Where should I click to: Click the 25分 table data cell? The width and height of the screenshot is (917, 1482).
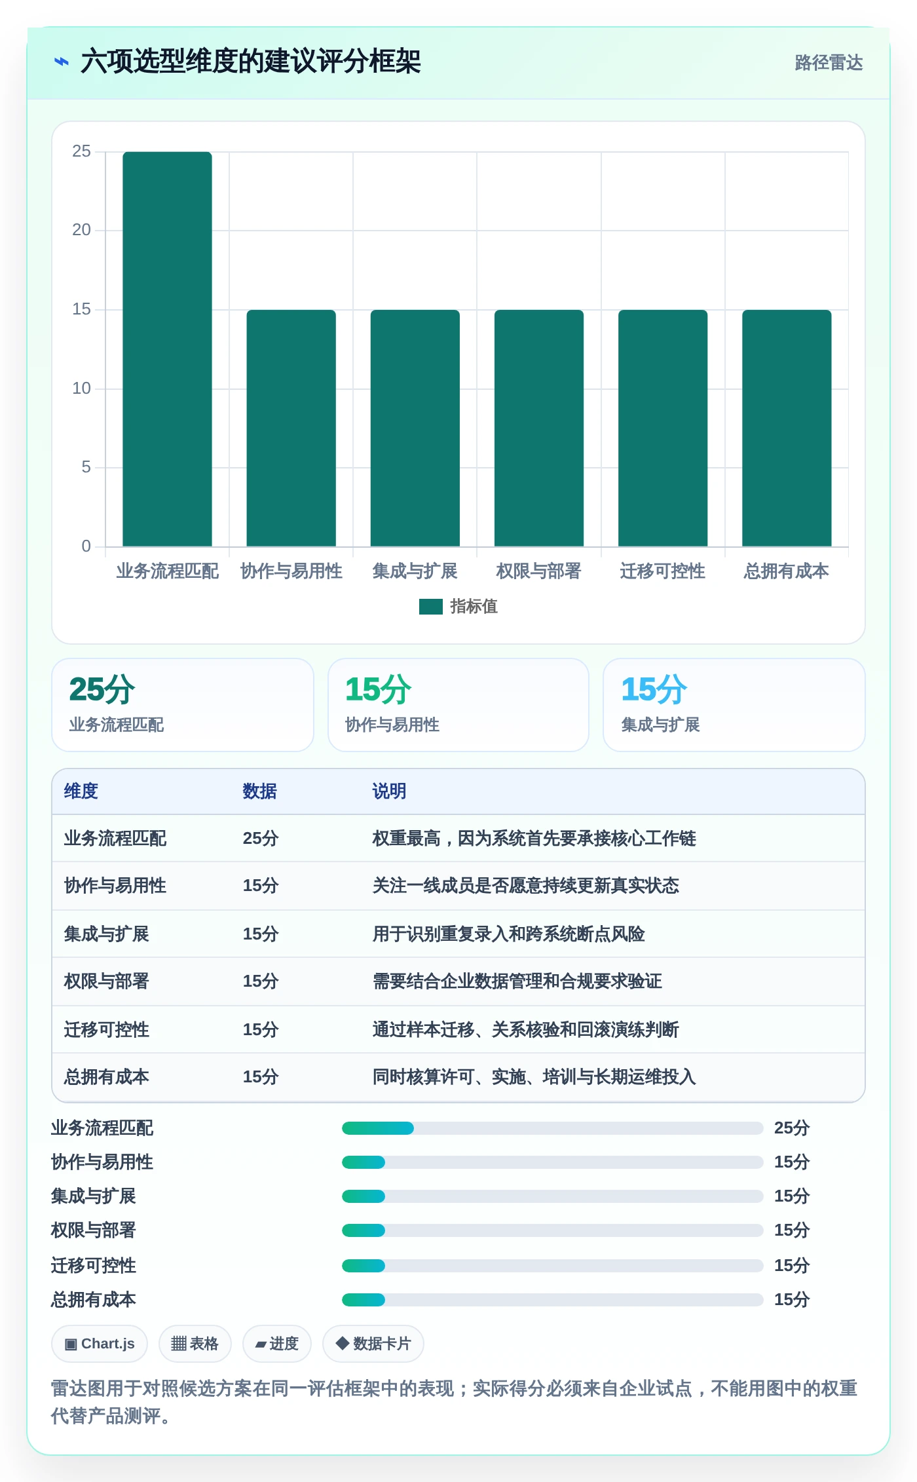pos(261,839)
